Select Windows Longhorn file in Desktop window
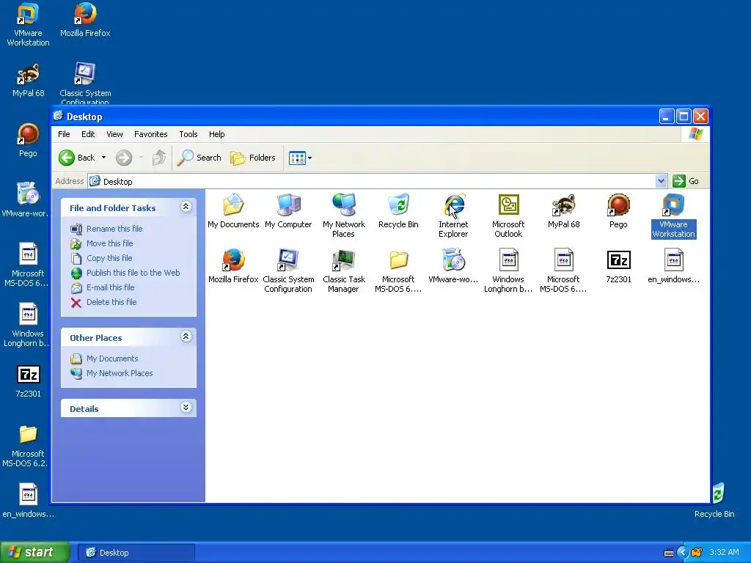751x563 pixels. click(x=508, y=271)
